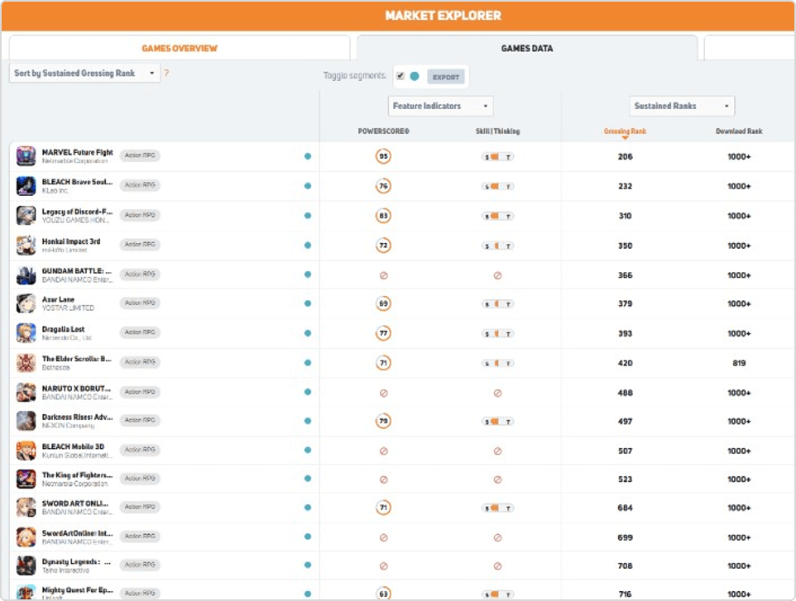Switch to the Games Overview tab
The height and width of the screenshot is (601, 796).
[180, 48]
